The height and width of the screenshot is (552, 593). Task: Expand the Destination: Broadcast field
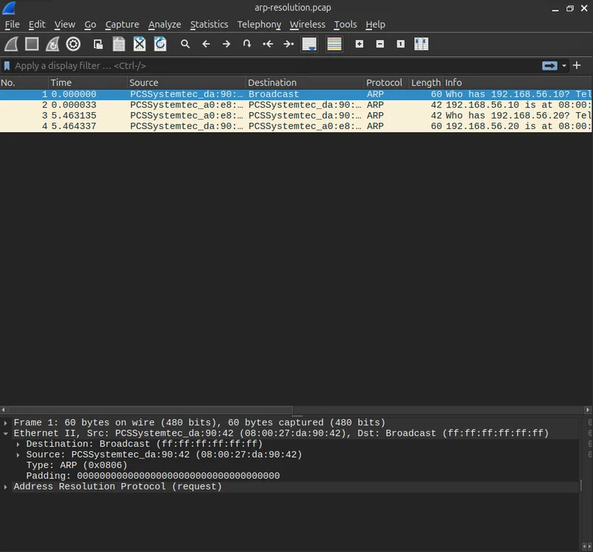(18, 444)
